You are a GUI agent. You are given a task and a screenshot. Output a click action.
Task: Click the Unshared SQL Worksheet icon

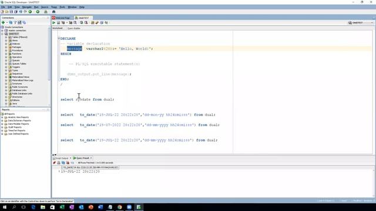[93, 23]
